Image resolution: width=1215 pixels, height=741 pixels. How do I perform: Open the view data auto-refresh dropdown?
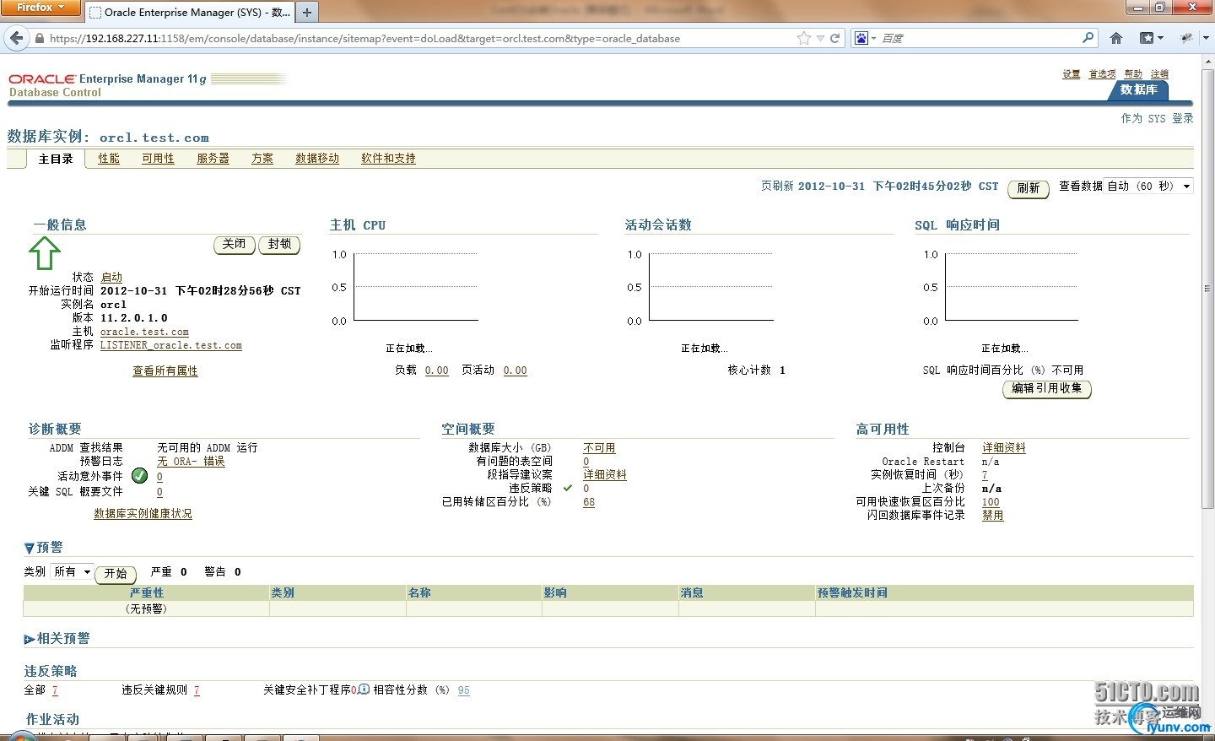1148,186
